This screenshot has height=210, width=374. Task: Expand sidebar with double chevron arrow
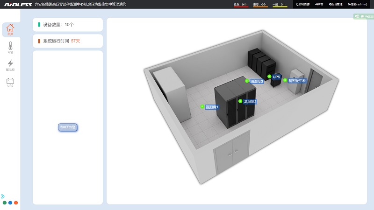pyautogui.click(x=3, y=196)
